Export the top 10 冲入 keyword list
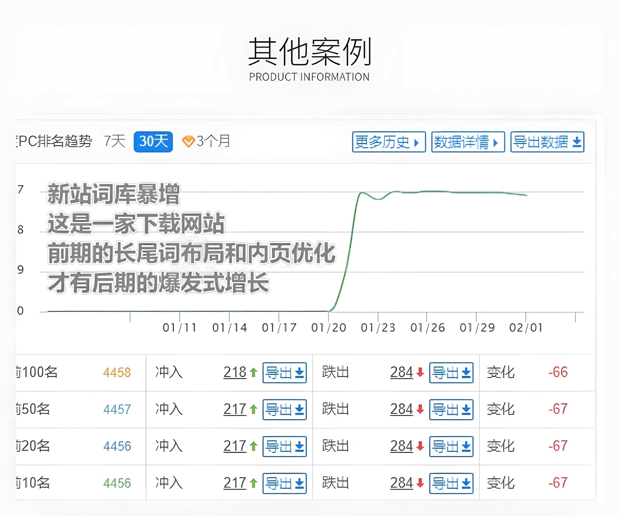The height and width of the screenshot is (516, 620). coord(284,483)
